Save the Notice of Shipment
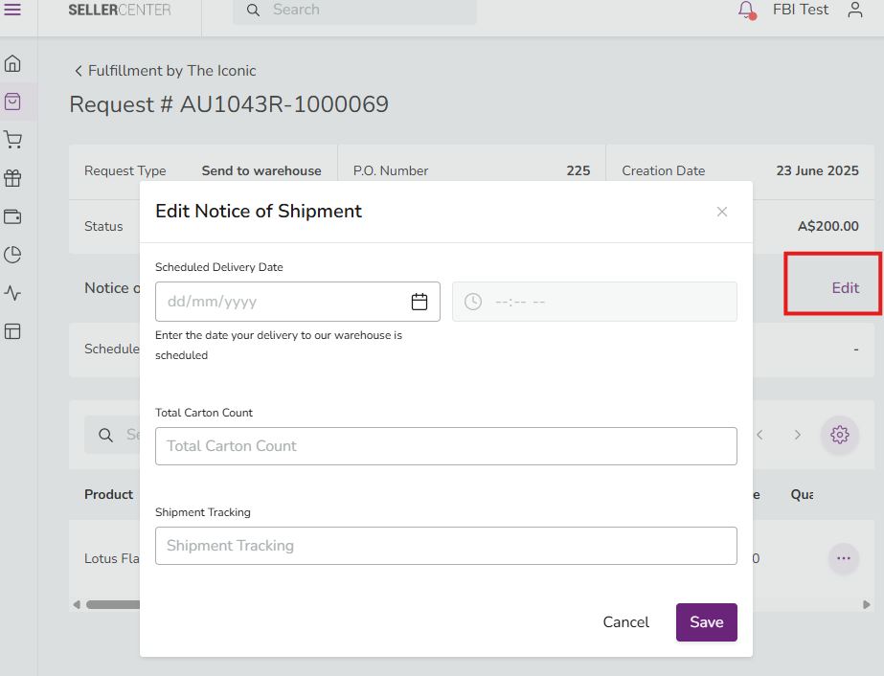 706,622
